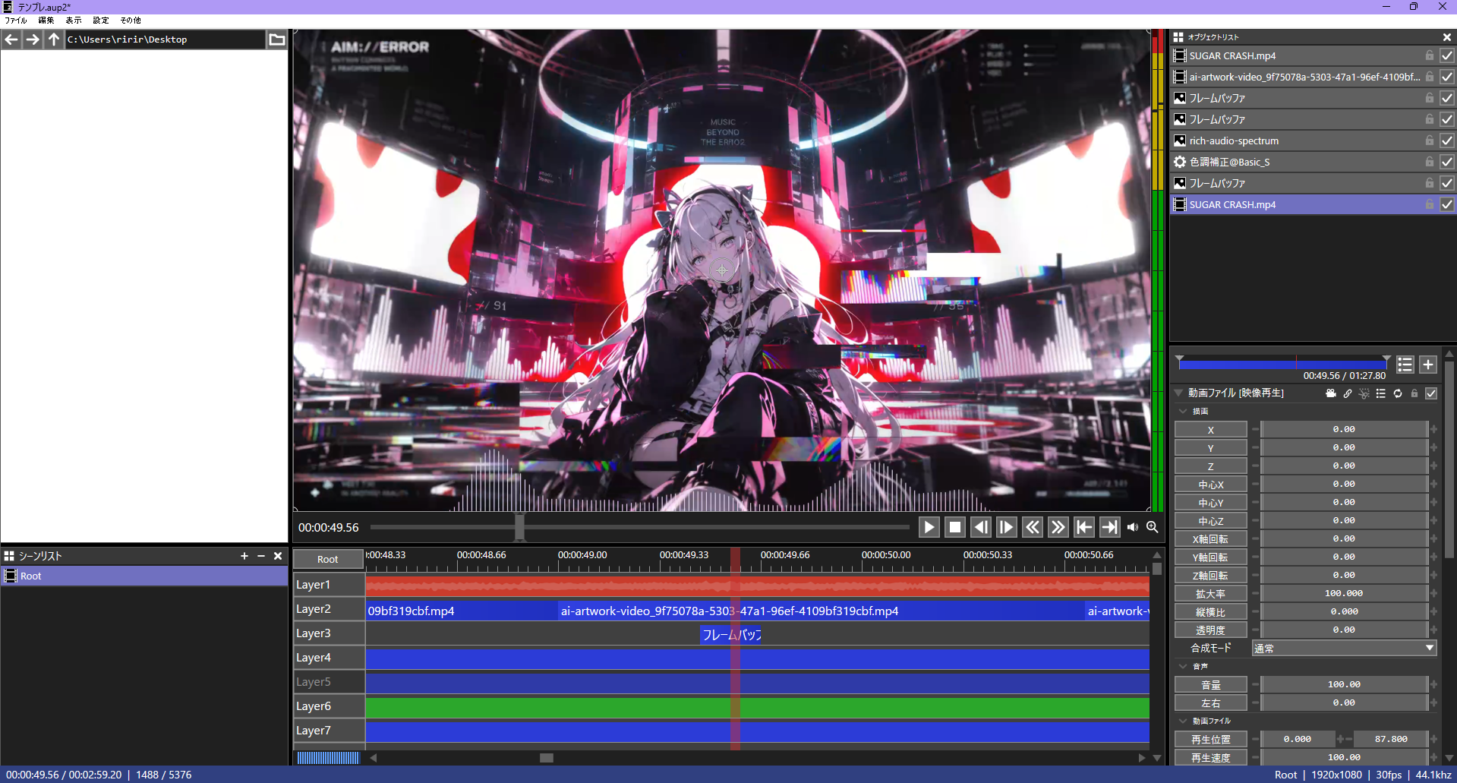
Task: Click the preview seek bar handle
Action: pos(519,527)
